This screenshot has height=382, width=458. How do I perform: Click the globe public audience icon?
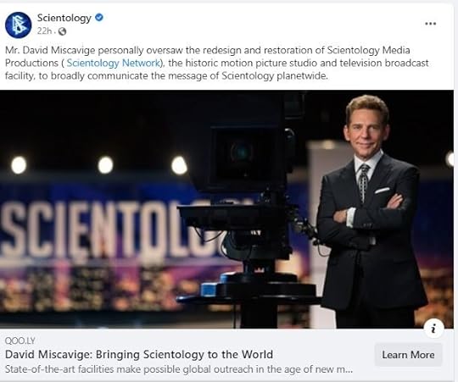[x=62, y=31]
